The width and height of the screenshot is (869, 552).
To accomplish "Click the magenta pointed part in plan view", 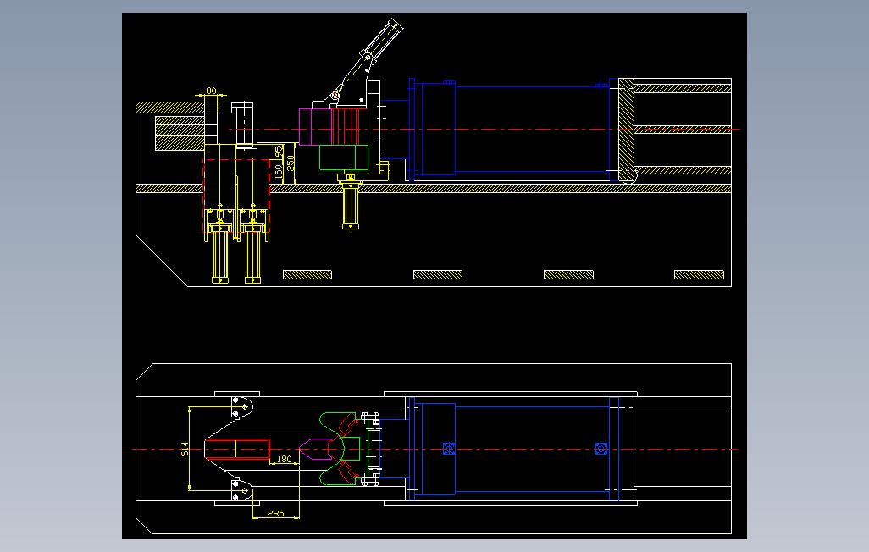I will pyautogui.click(x=314, y=449).
